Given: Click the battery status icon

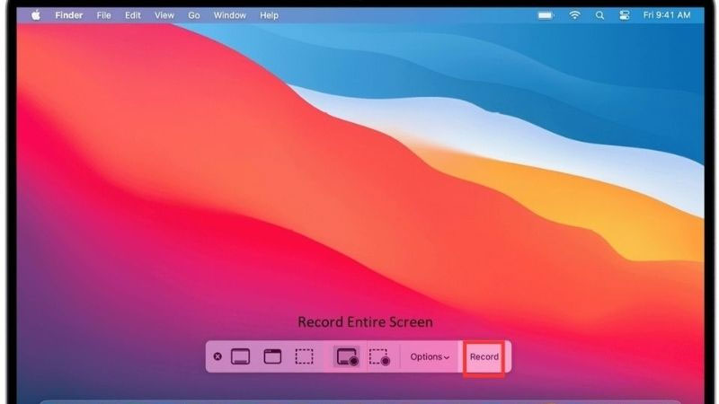Looking at the screenshot, I should (546, 15).
